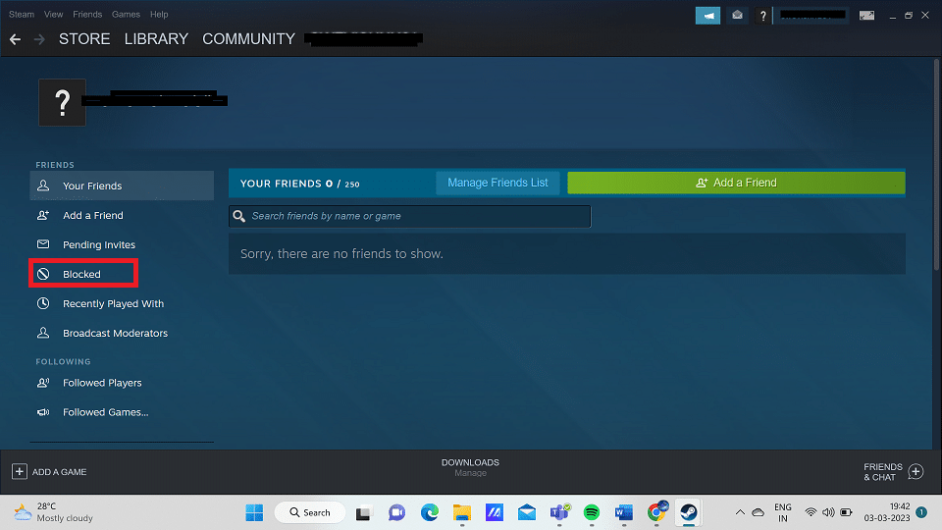Go to the LIBRARY tab
The image size is (942, 530).
click(156, 39)
